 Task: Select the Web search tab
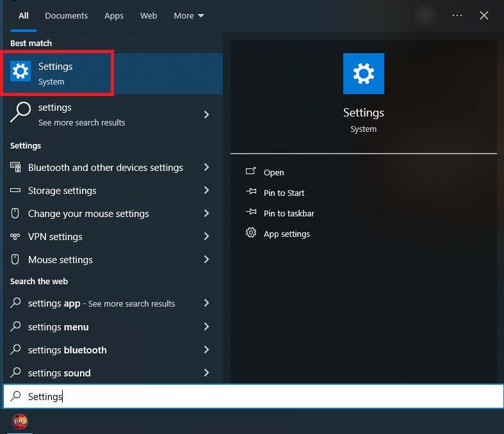pyautogui.click(x=149, y=15)
